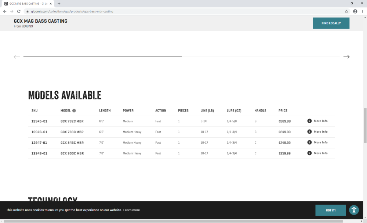The height and width of the screenshot is (223, 367).
Task: Click the MODELS AVAILABLE heading
Action: [65, 95]
